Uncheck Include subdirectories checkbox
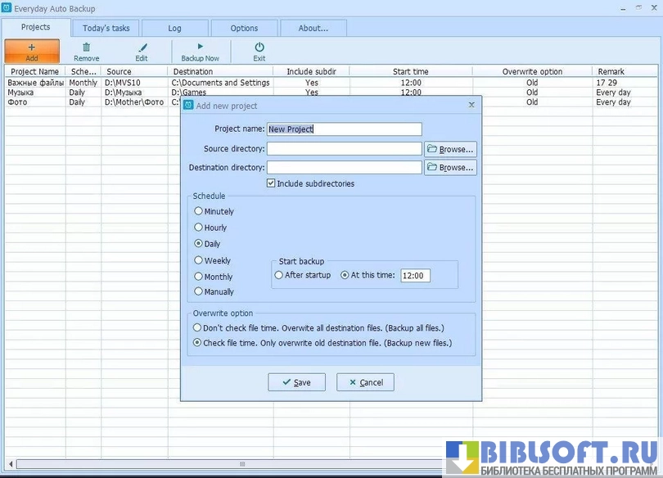This screenshot has width=663, height=478. pyautogui.click(x=271, y=183)
